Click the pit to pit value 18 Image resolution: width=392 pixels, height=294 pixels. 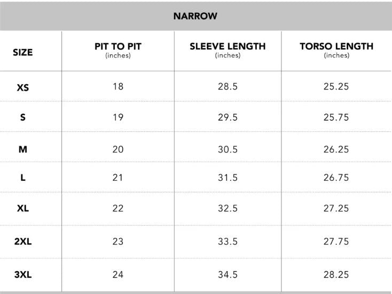tap(118, 86)
